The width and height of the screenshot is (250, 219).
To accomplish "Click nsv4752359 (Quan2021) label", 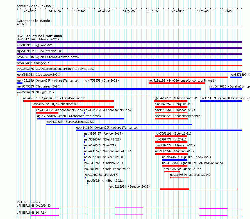I will [101, 80].
